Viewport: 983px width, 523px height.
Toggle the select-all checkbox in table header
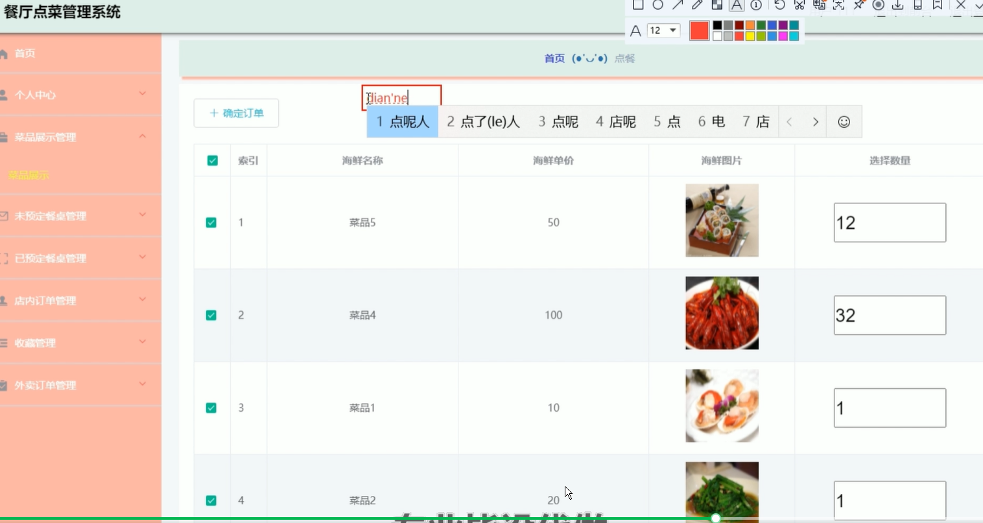[x=212, y=160]
